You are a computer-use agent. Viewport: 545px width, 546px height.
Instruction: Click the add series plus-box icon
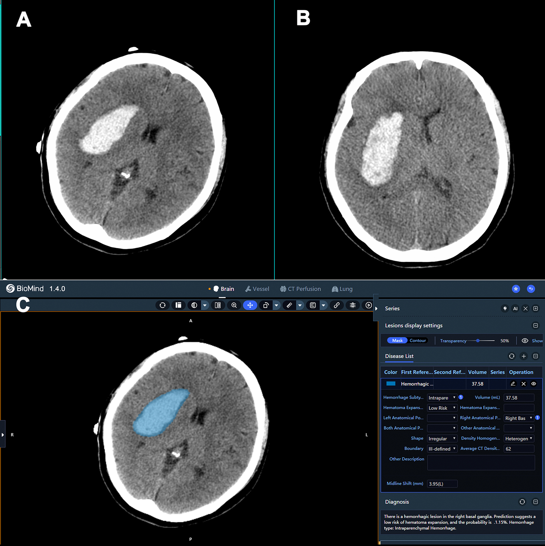coord(536,308)
